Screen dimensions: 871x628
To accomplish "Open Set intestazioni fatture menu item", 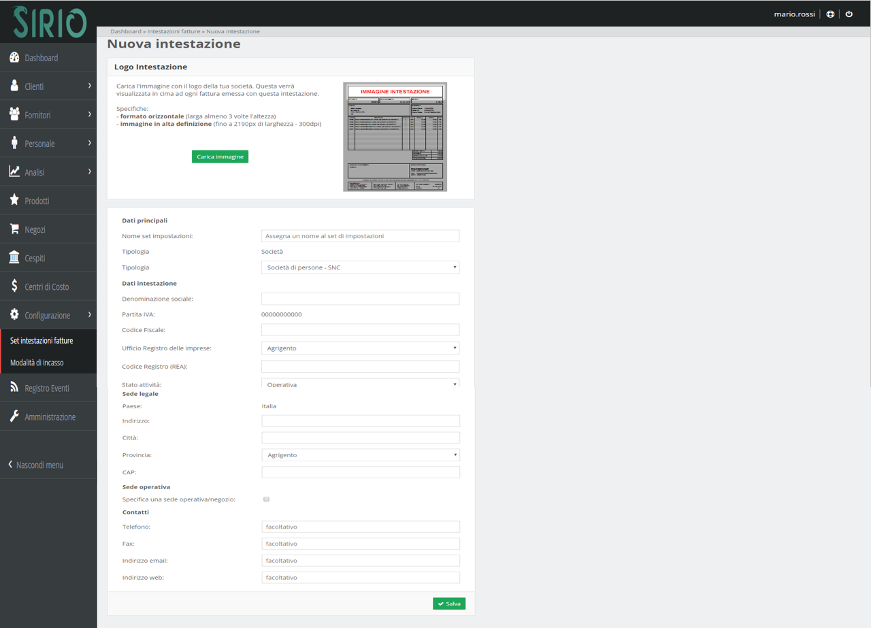I will [x=42, y=340].
